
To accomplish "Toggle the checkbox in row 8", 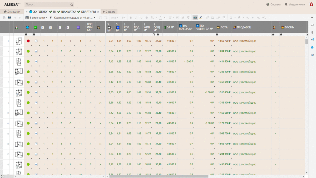I will coord(36,92).
